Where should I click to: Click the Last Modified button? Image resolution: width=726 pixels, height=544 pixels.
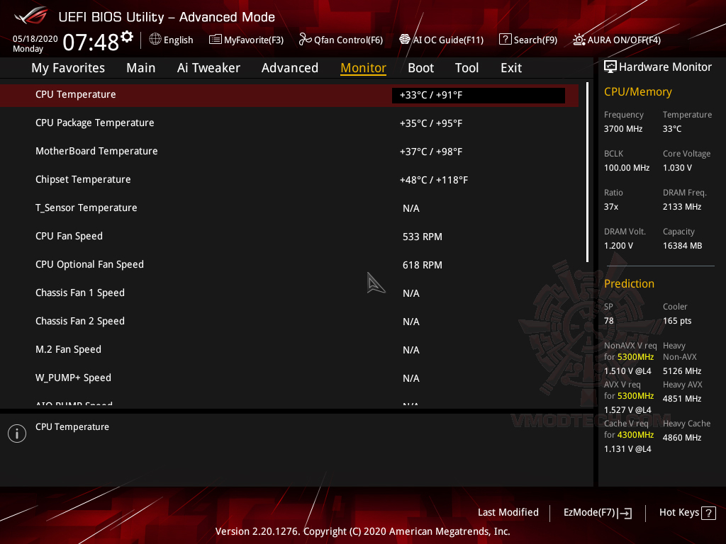point(508,513)
